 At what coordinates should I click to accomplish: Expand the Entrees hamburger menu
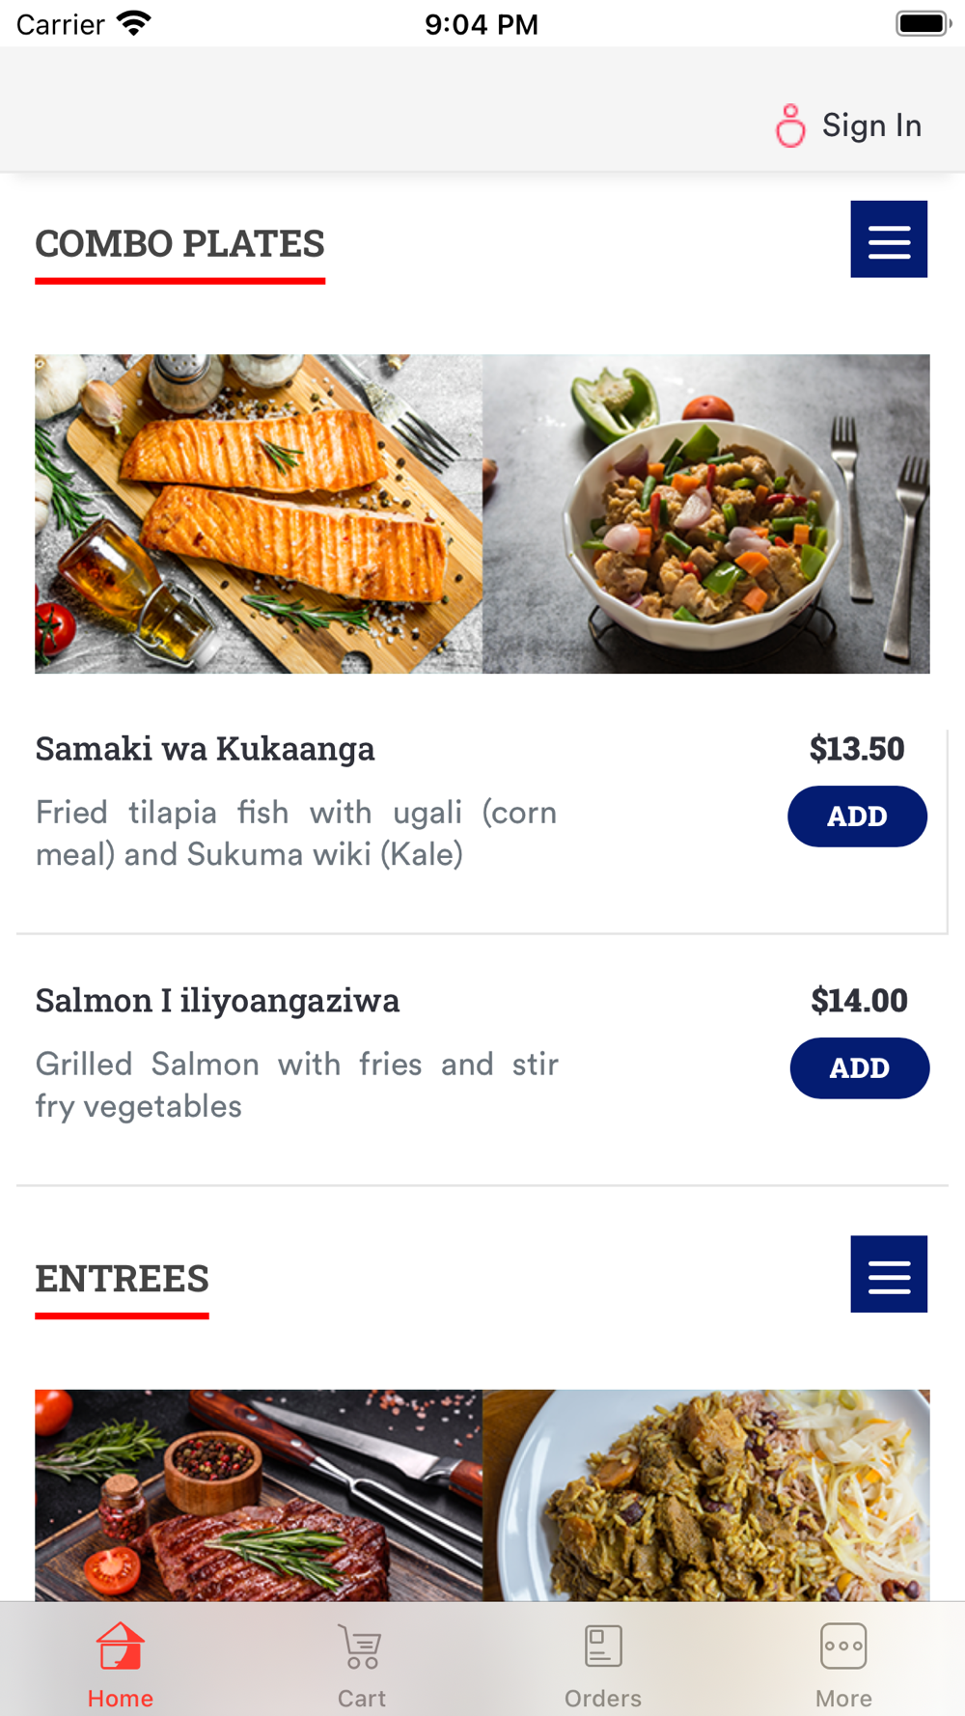pos(889,1274)
